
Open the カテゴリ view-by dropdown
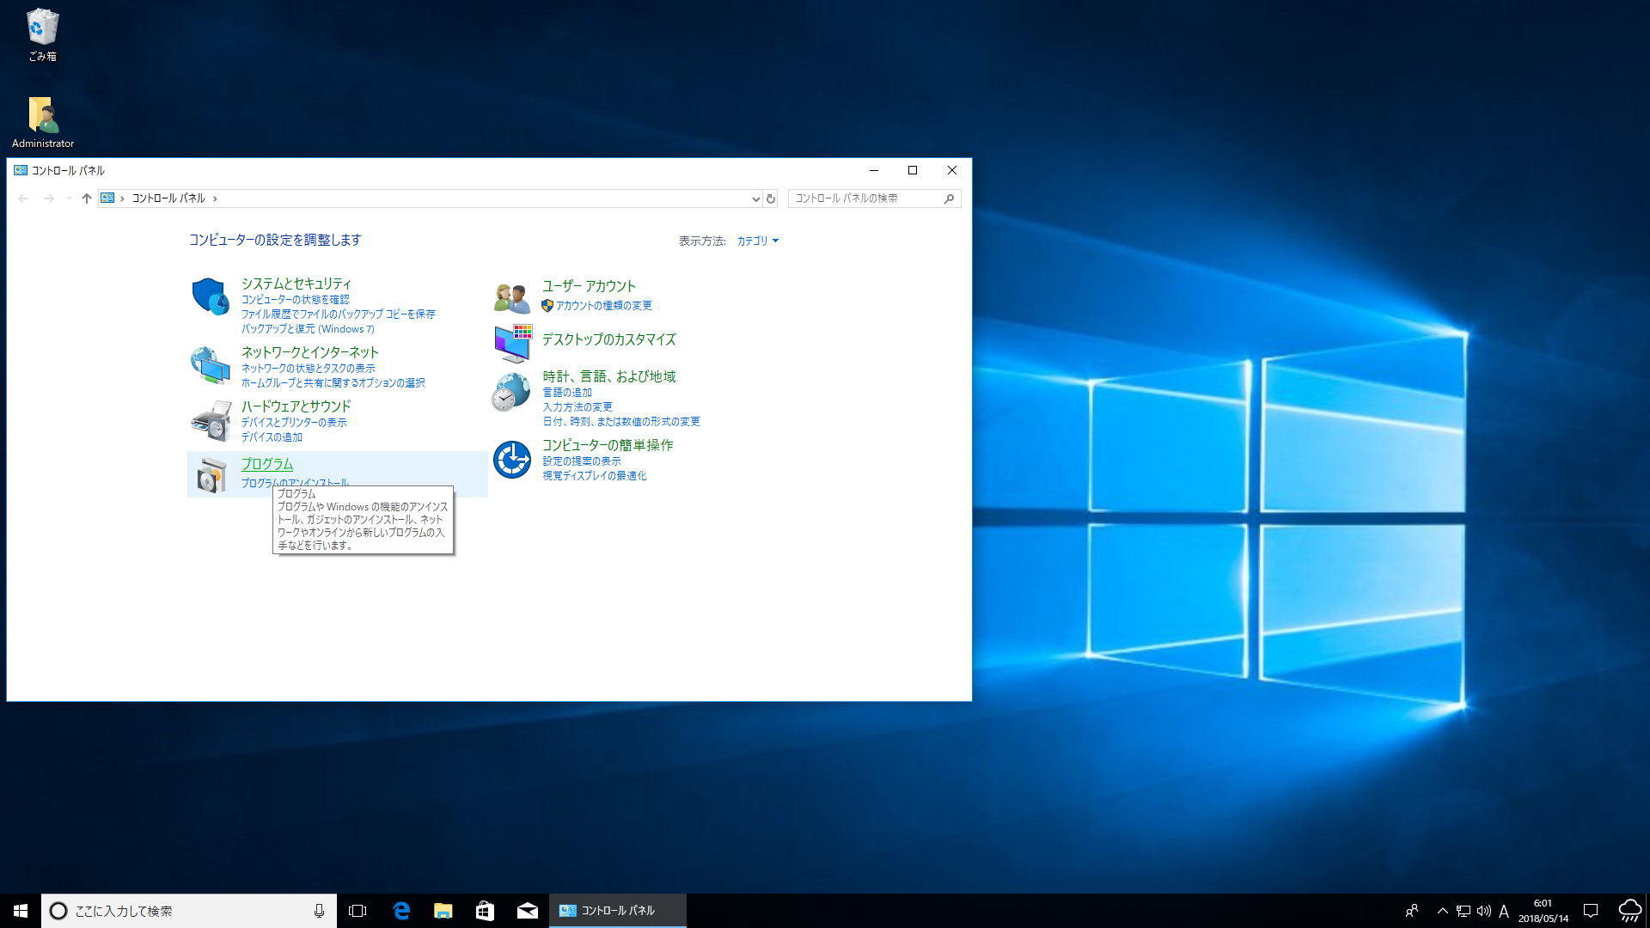click(757, 241)
